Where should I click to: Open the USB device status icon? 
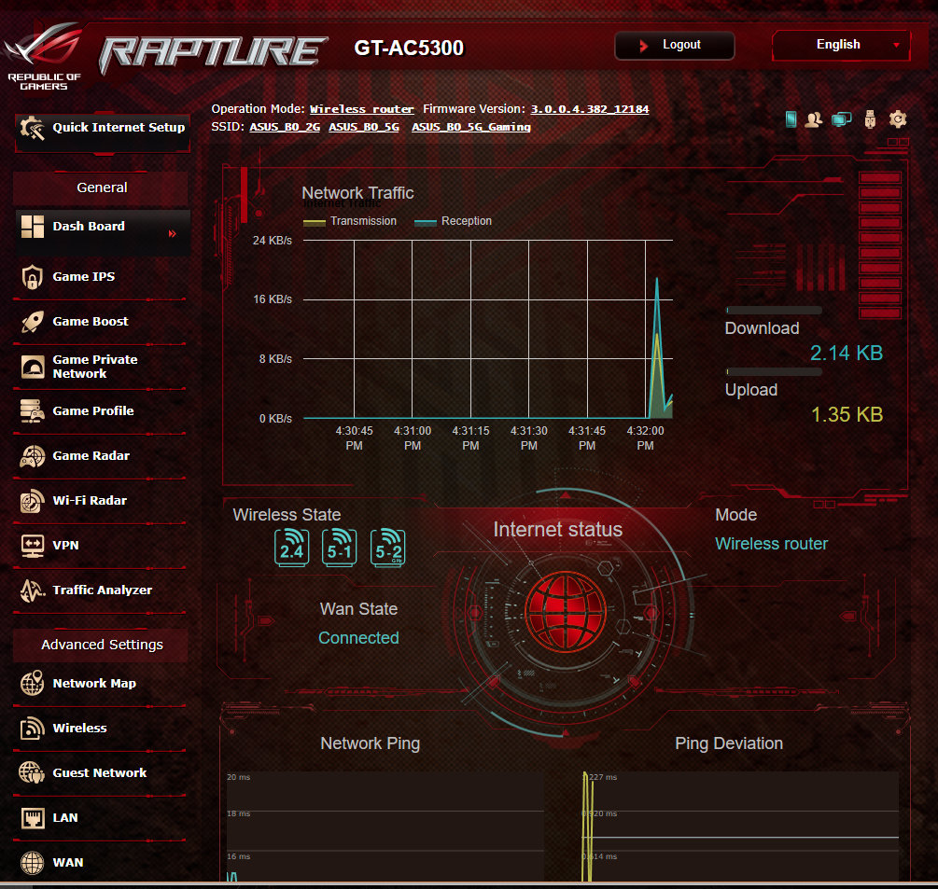(x=870, y=119)
